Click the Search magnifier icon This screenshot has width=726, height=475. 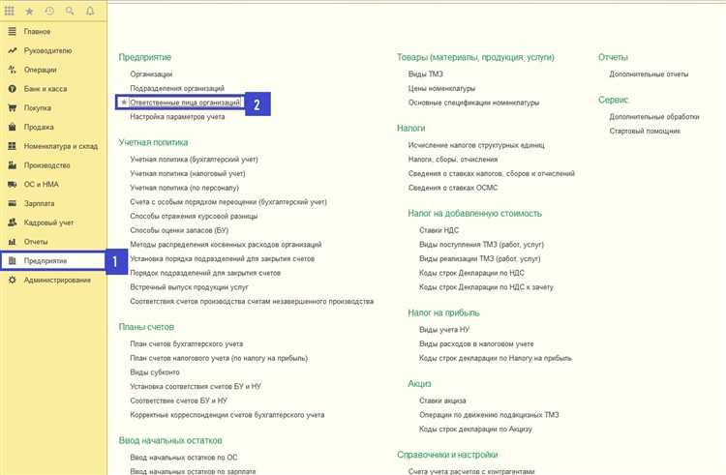coord(70,11)
